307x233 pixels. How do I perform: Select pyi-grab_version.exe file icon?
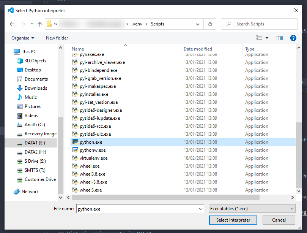pos(75,78)
